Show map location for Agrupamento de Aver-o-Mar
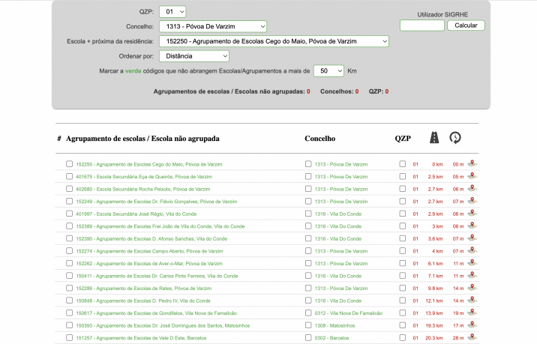This screenshot has height=344, width=537. tap(472, 263)
